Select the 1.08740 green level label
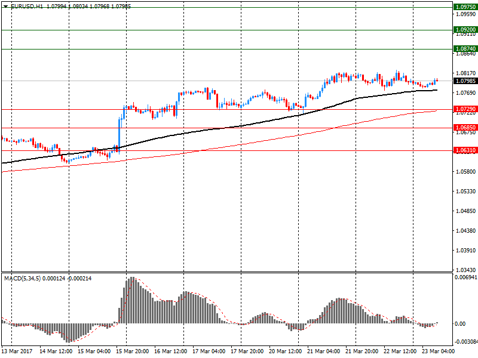Screen dimensions: 478x358 coord(465,49)
